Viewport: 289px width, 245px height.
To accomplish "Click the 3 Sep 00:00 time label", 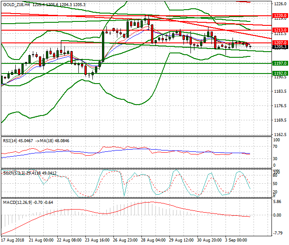I will [x=236, y=240].
